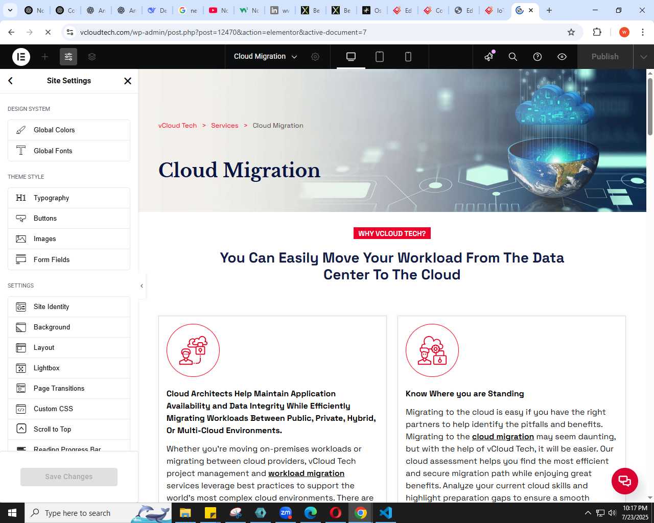Switch to mobile view mode

(408, 57)
